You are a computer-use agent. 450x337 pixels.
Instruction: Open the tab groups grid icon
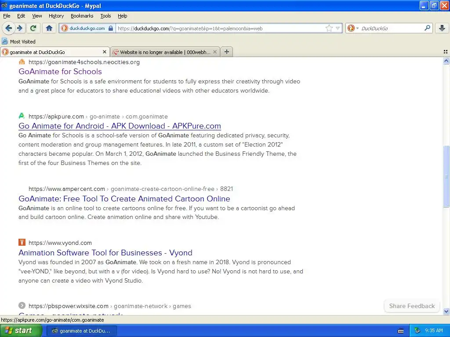coord(446,52)
